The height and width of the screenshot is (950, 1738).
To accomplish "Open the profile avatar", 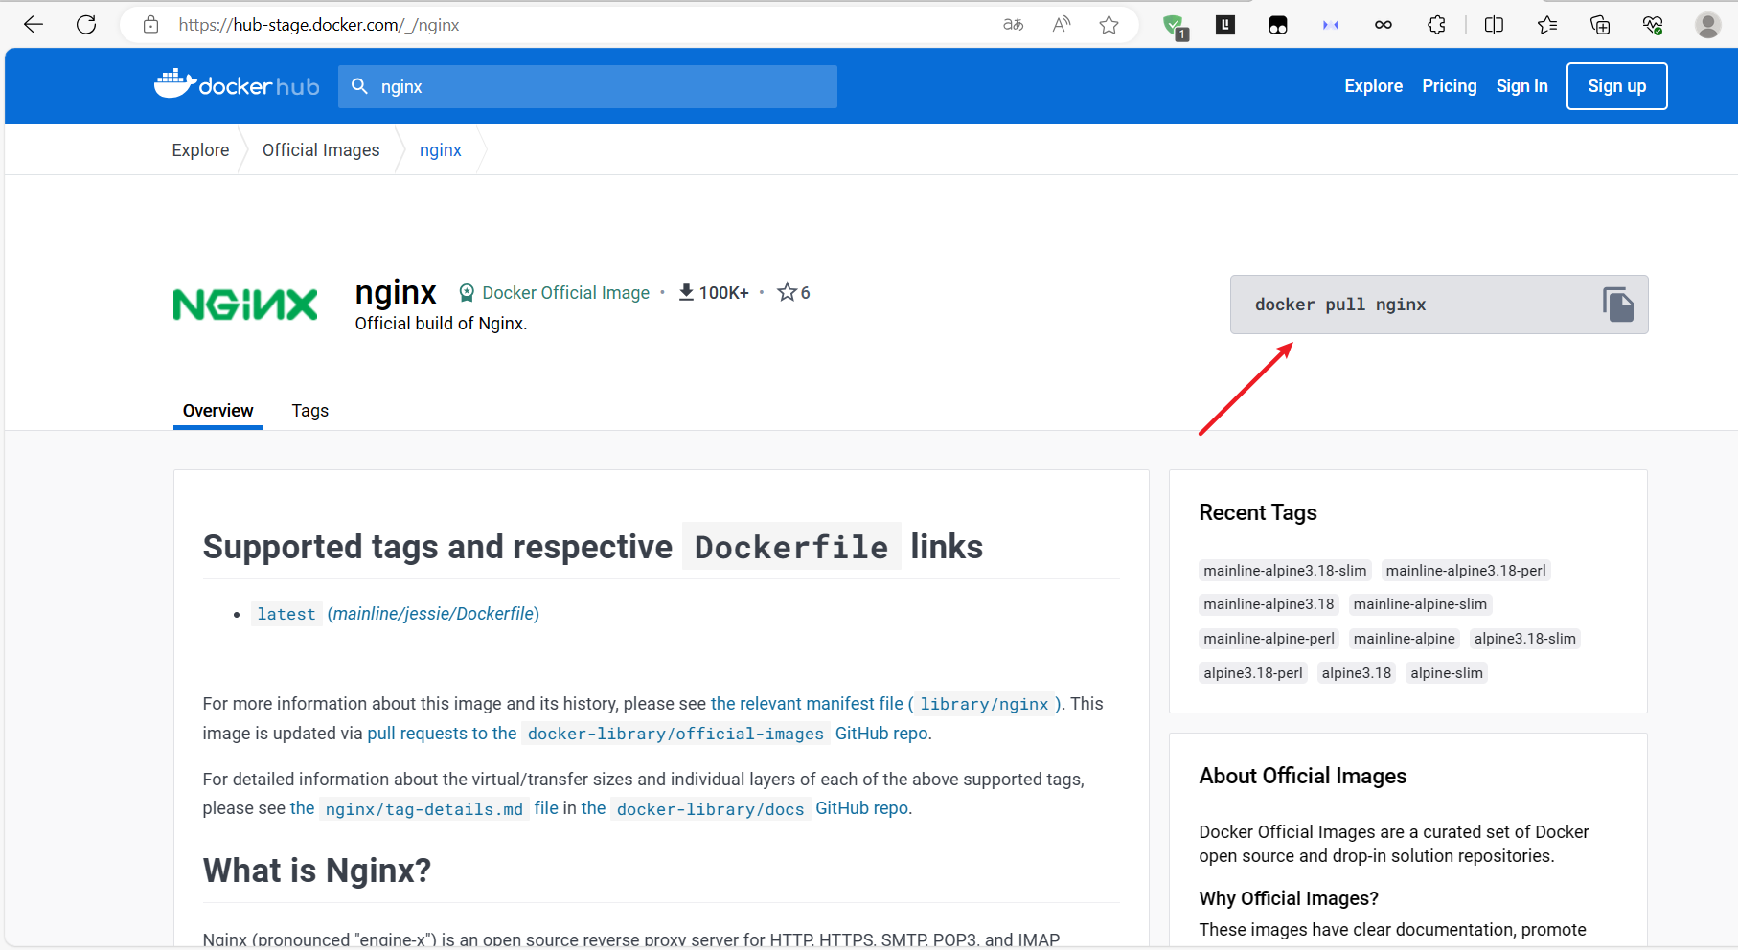I will [x=1708, y=25].
